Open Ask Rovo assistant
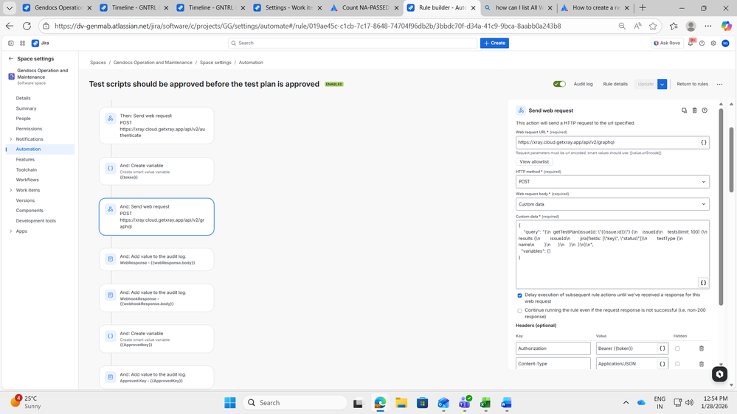 [668, 43]
